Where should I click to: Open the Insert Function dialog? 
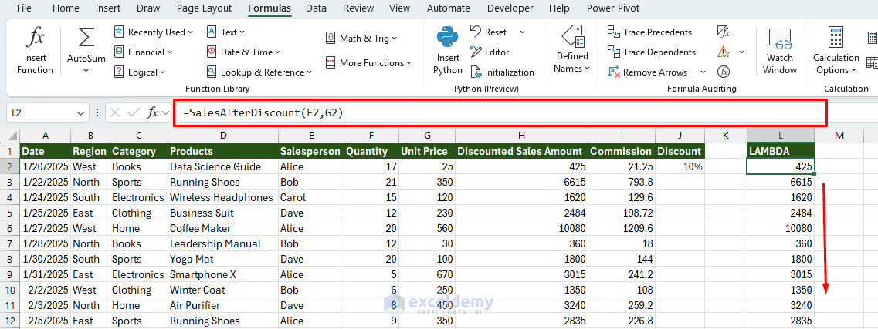click(36, 52)
